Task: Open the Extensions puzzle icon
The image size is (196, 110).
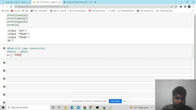Action: 181,7
